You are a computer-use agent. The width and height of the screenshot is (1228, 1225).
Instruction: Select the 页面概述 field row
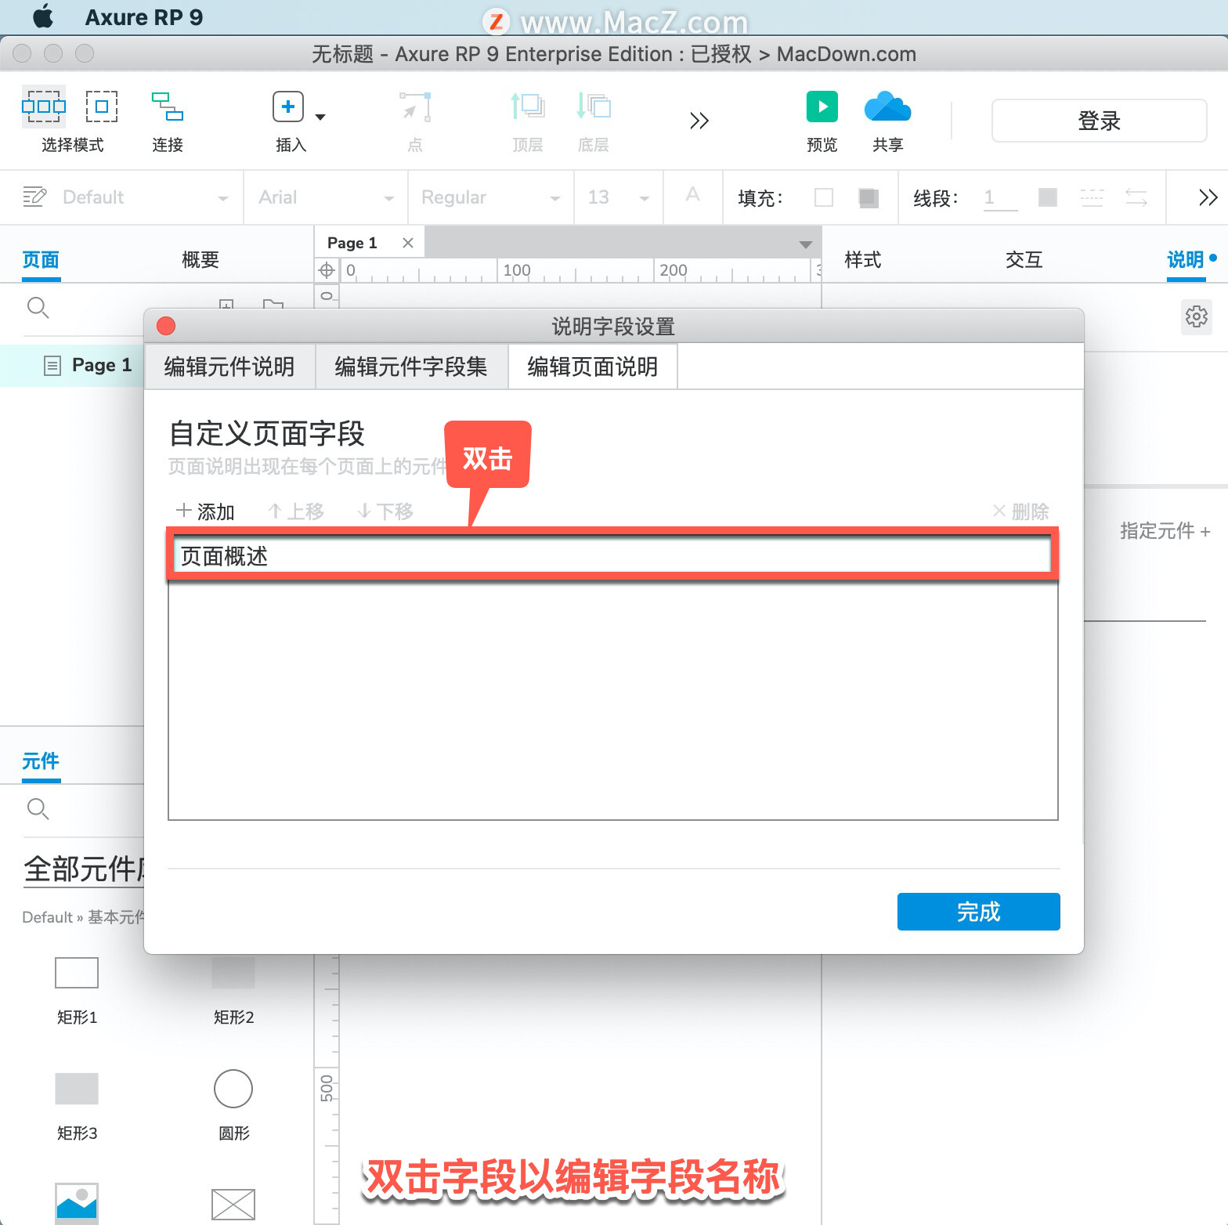pos(612,555)
